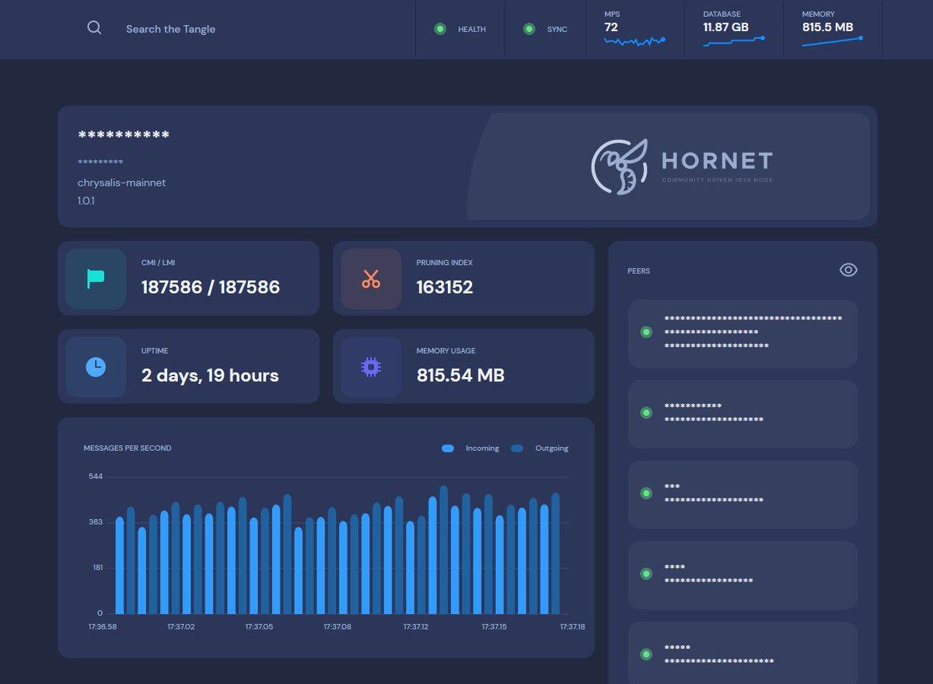Click the PRUNING INDEX label

coord(445,263)
